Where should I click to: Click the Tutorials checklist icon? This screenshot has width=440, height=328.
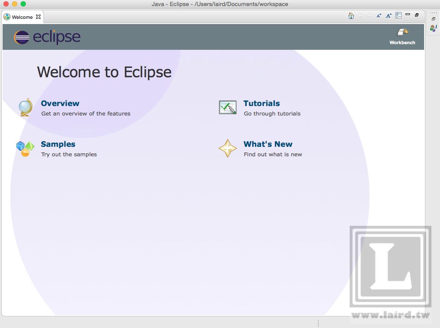point(228,107)
